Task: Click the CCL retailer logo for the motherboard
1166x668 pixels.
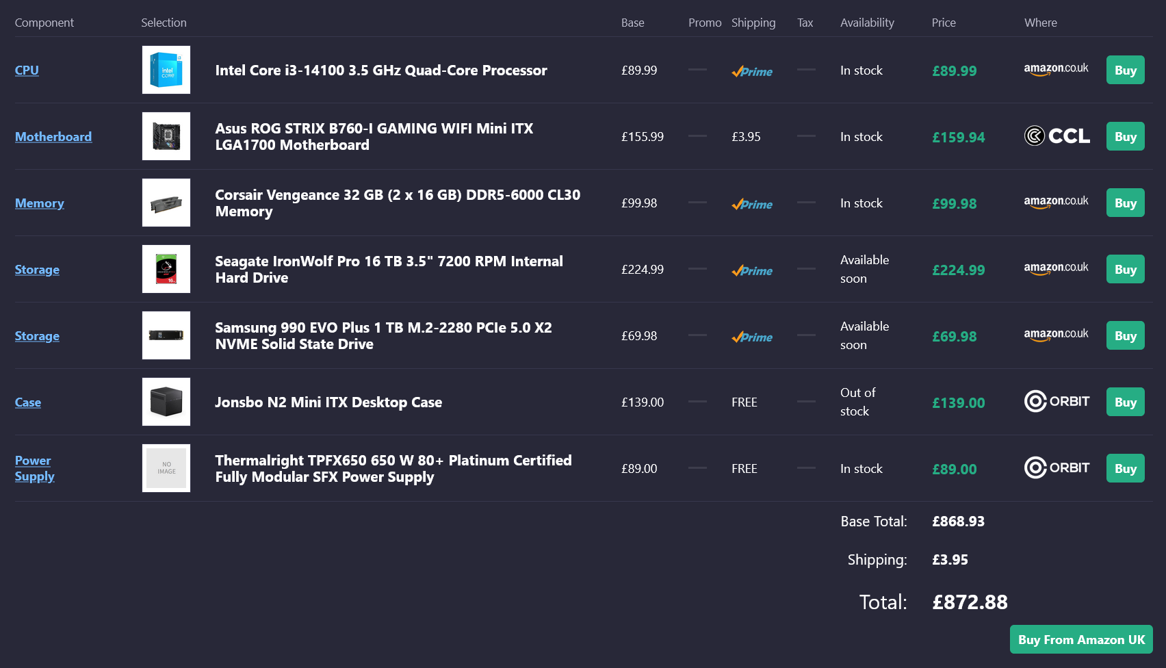Action: coord(1057,136)
